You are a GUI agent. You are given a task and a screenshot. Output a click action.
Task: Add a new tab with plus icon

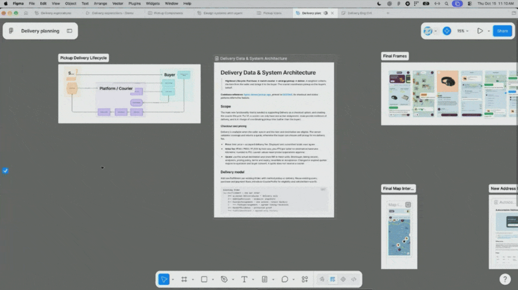pos(388,13)
